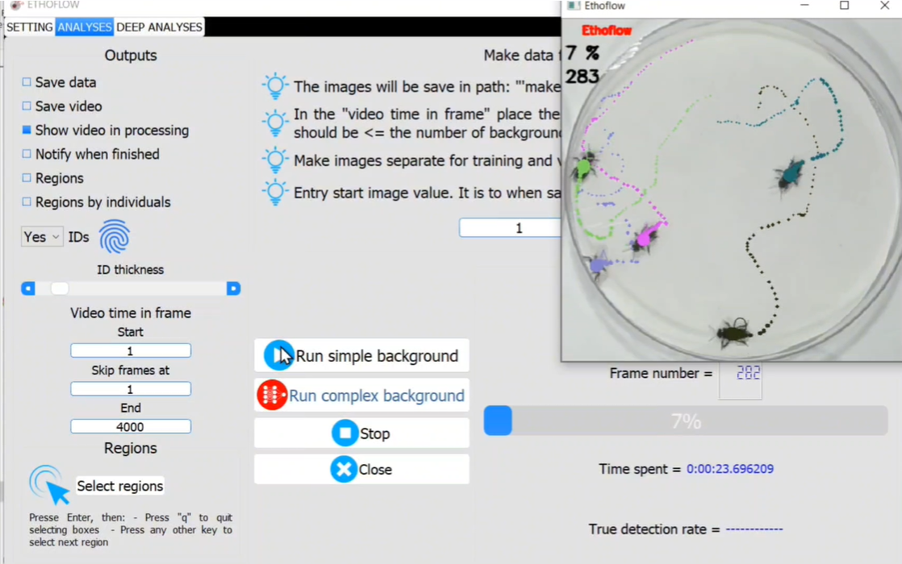Open the DEEP ANALYSES tab

click(159, 27)
